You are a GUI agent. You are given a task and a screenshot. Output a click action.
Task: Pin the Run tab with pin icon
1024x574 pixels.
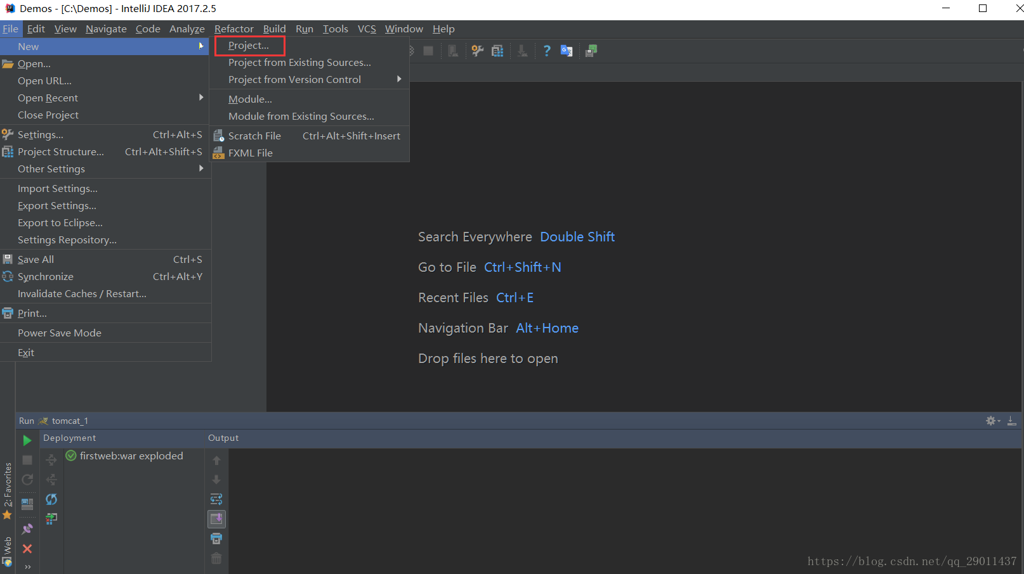(27, 529)
